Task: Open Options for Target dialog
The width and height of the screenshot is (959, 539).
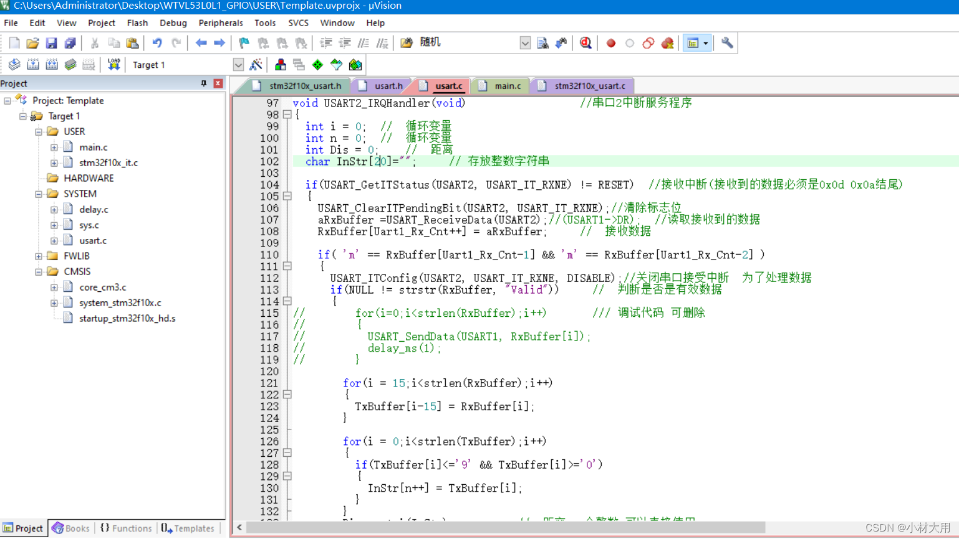Action: pyautogui.click(x=256, y=65)
